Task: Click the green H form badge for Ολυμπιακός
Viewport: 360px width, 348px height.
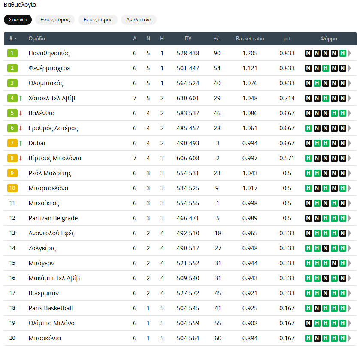Action: coord(317,83)
